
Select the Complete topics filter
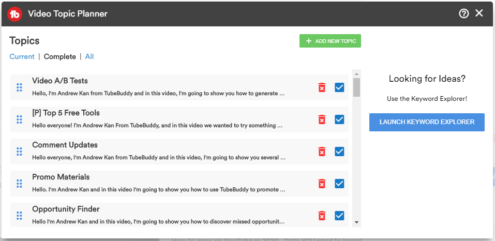tap(59, 57)
